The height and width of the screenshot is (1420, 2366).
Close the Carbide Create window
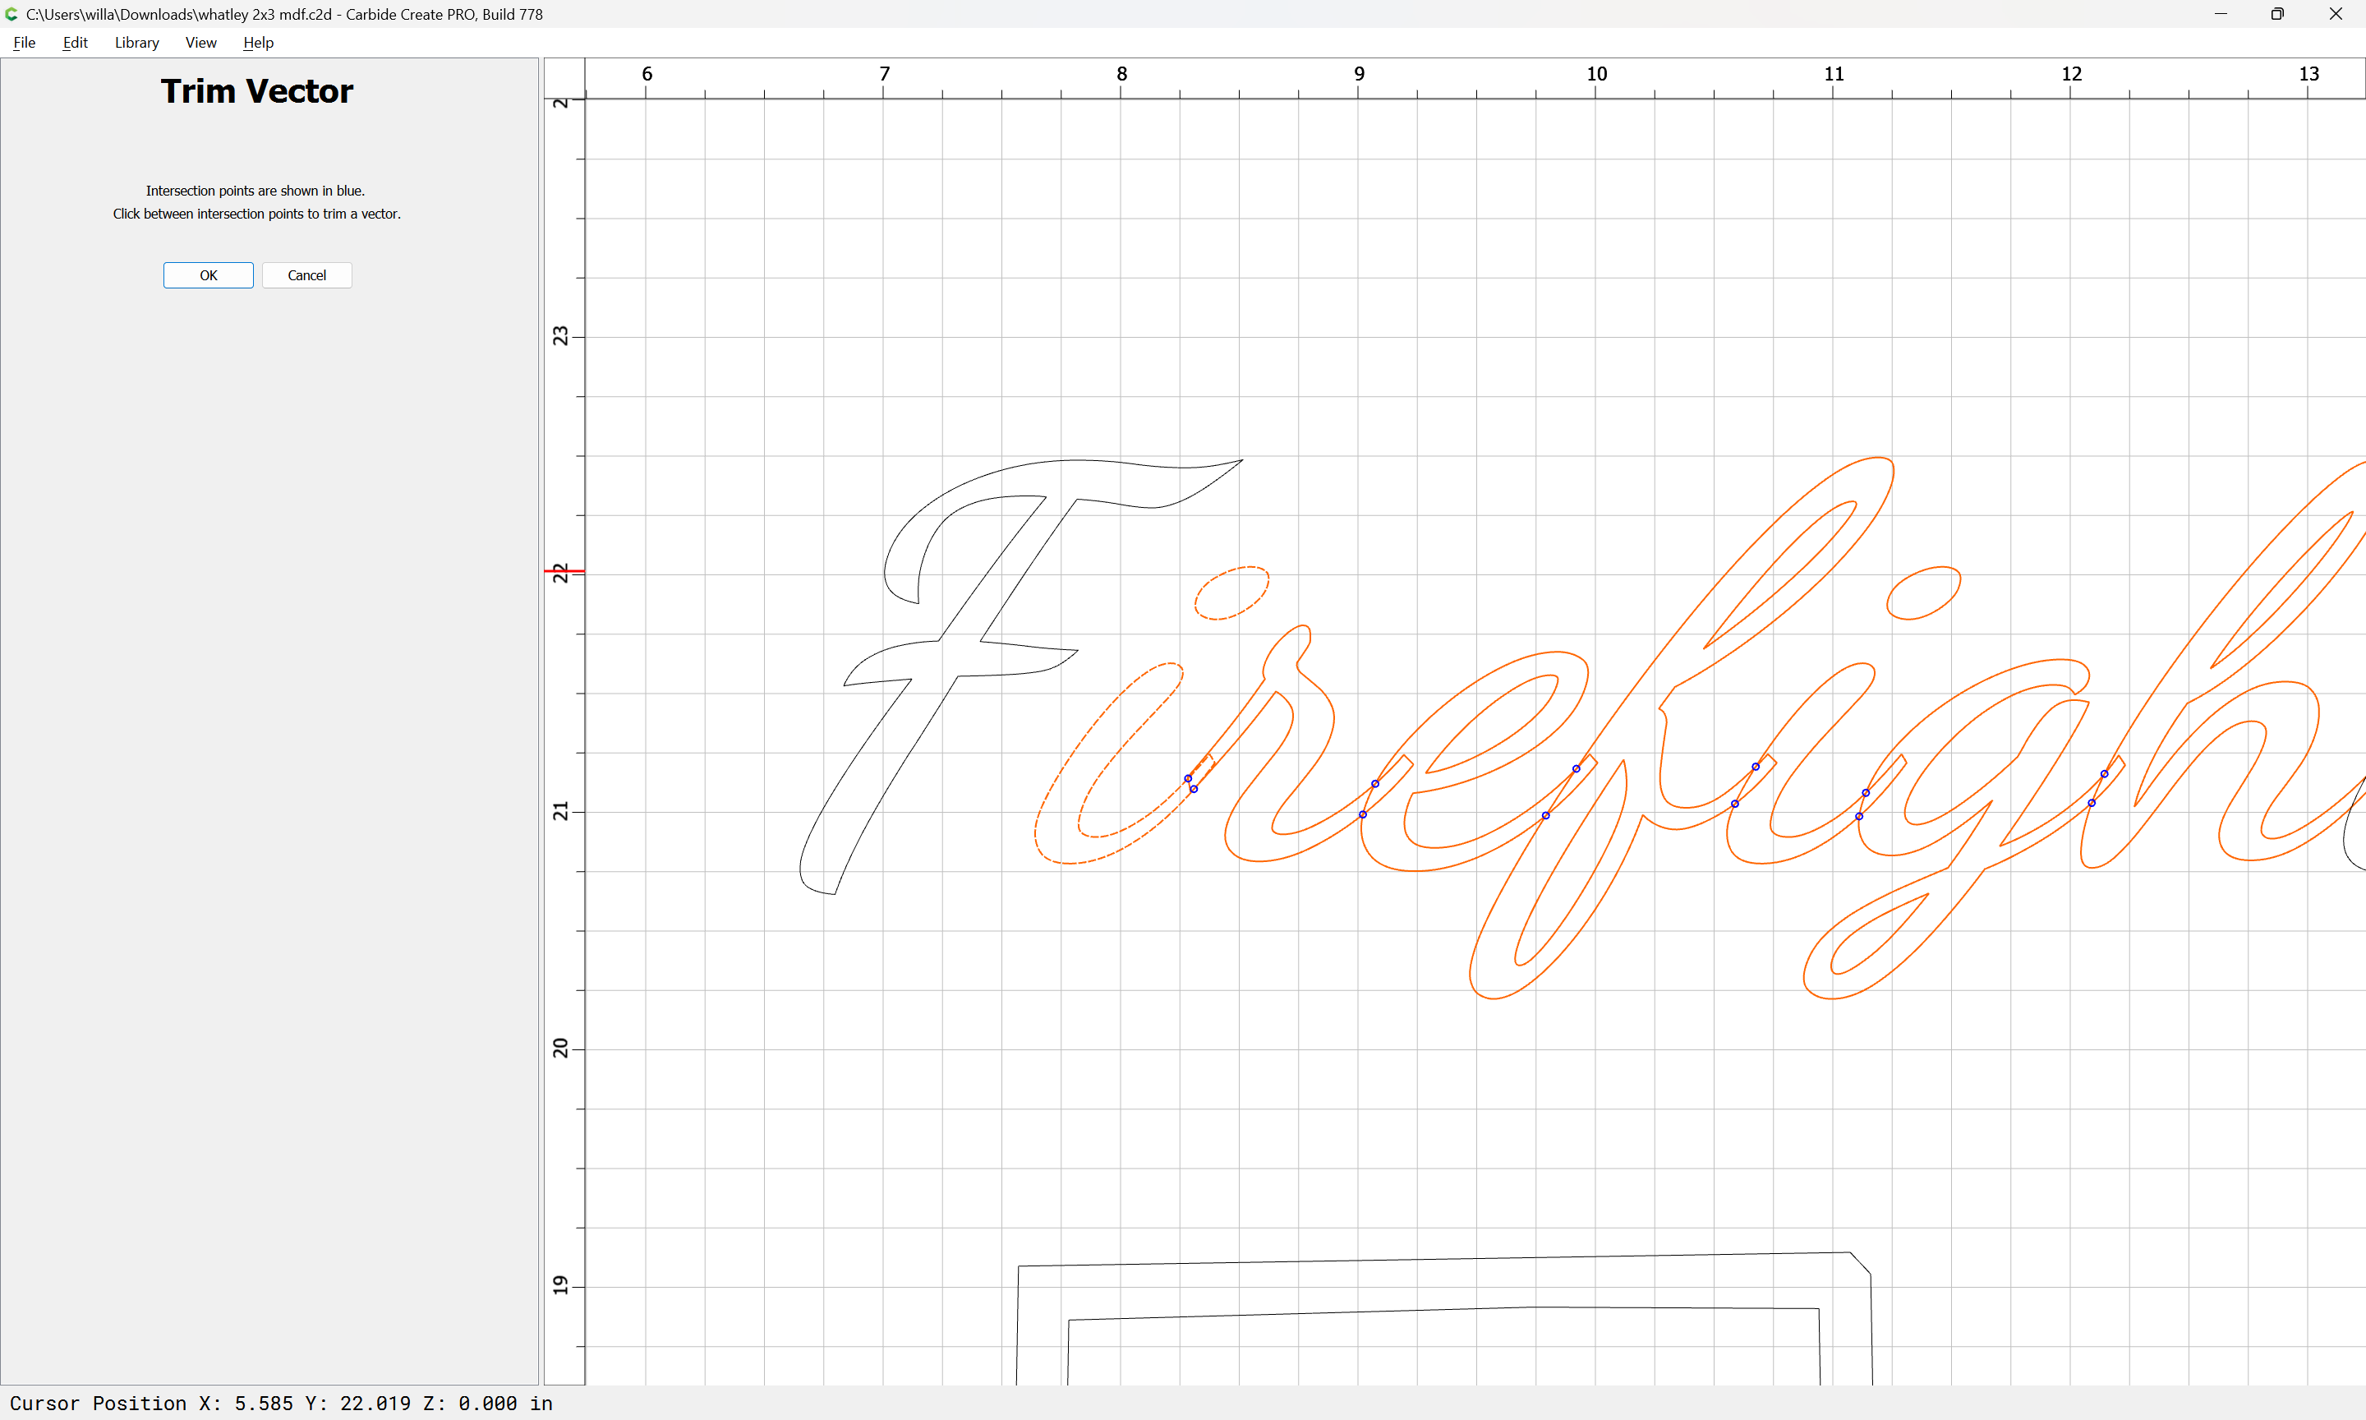(2336, 14)
